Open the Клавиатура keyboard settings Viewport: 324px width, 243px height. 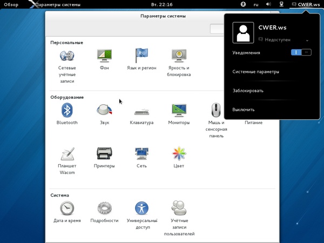(x=141, y=111)
